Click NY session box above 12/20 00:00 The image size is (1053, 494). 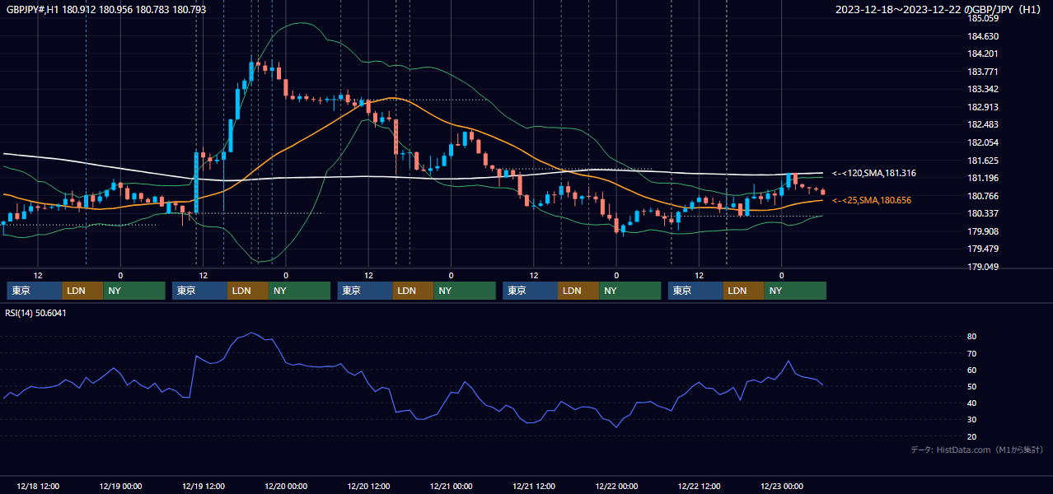pos(300,291)
